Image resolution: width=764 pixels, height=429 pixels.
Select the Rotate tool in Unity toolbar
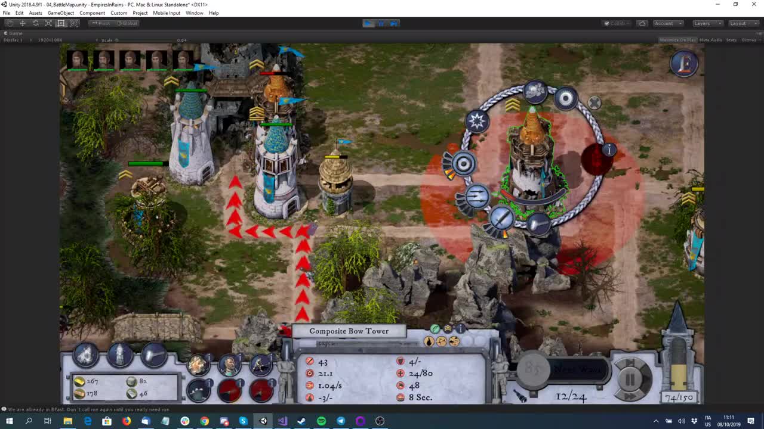tap(35, 23)
